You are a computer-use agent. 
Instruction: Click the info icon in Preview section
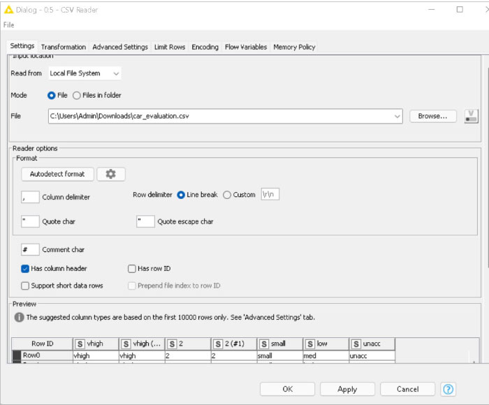click(x=19, y=317)
